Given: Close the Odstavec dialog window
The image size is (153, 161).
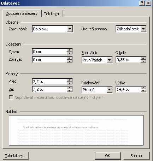Looking at the screenshot, I should (x=148, y=3).
